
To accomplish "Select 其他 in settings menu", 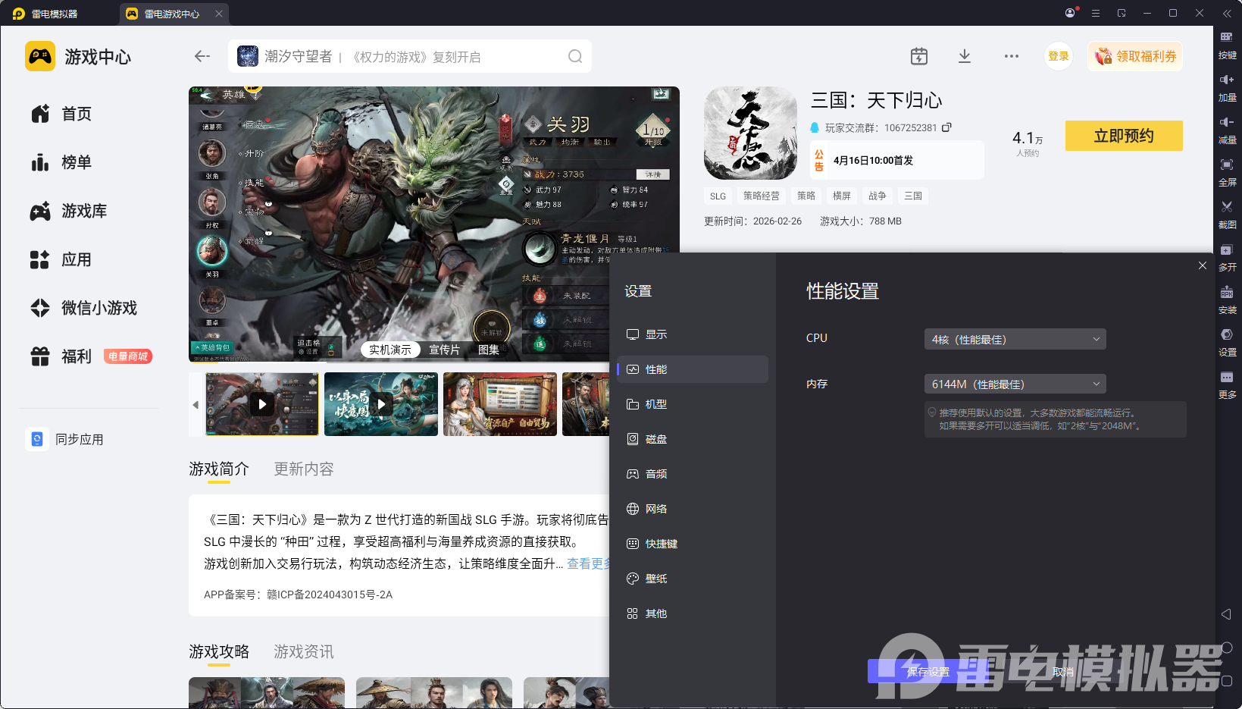I will (693, 613).
